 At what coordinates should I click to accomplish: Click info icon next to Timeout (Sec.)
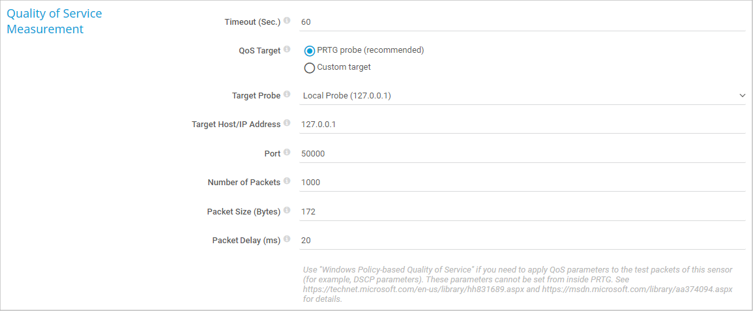(x=287, y=21)
